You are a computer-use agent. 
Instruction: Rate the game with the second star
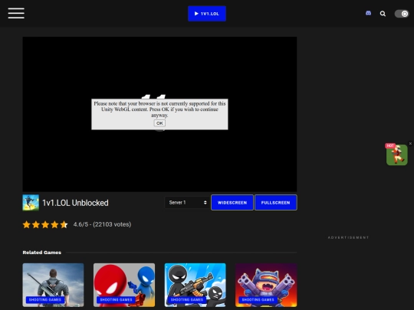[x=36, y=224]
